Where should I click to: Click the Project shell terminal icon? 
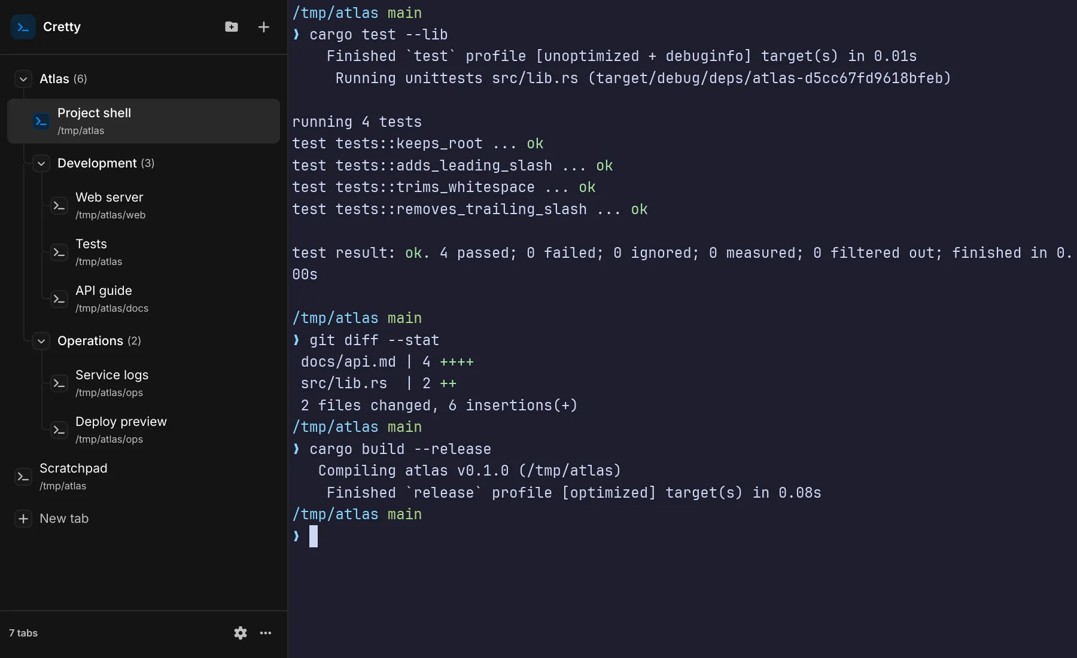pos(41,121)
